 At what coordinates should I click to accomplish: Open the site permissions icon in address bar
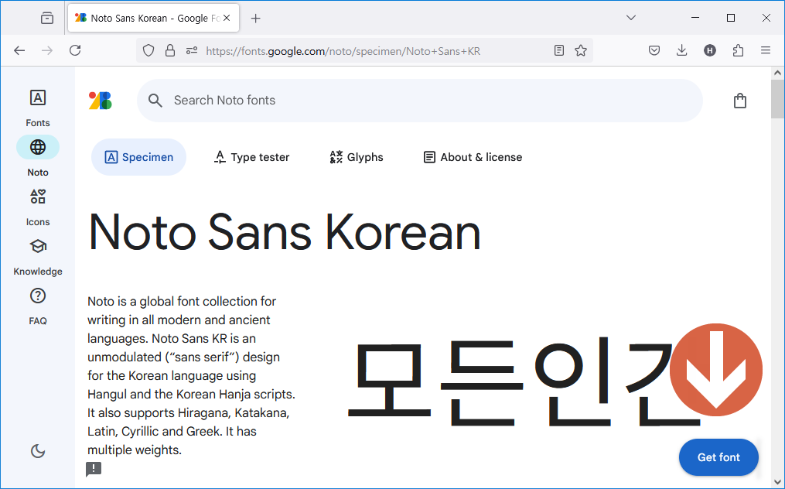pyautogui.click(x=192, y=50)
